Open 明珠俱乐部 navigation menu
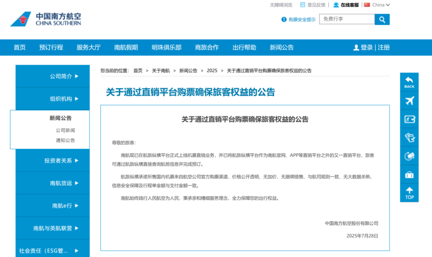 tap(166, 47)
